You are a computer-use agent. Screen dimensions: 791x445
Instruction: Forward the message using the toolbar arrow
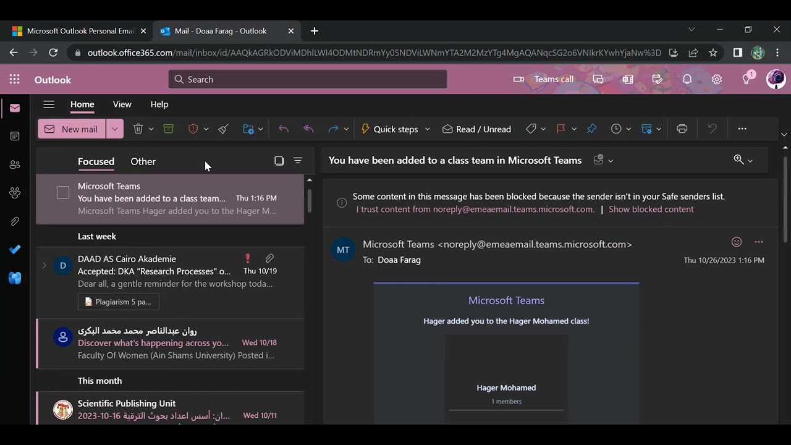(x=333, y=129)
